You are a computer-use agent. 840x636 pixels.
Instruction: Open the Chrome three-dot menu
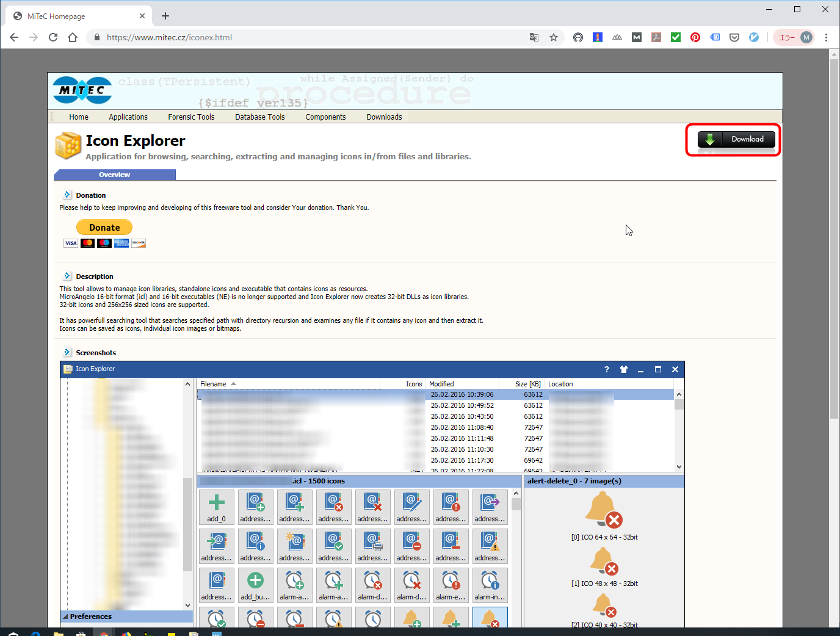tap(826, 37)
